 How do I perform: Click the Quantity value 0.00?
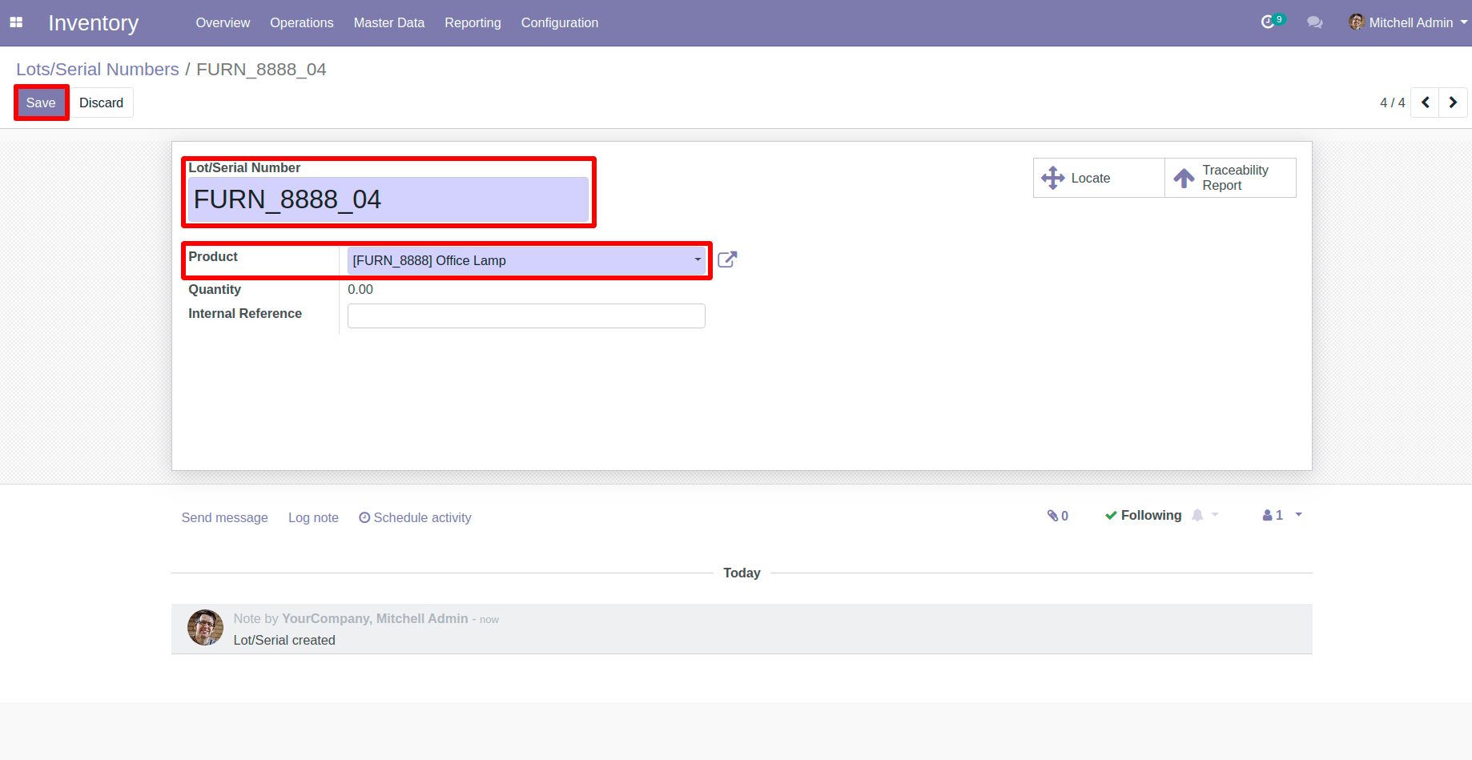360,289
